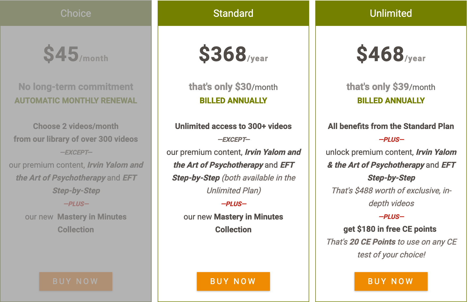Select the Unlimited plan header
Image resolution: width=470 pixels, height=302 pixels.
[391, 13]
